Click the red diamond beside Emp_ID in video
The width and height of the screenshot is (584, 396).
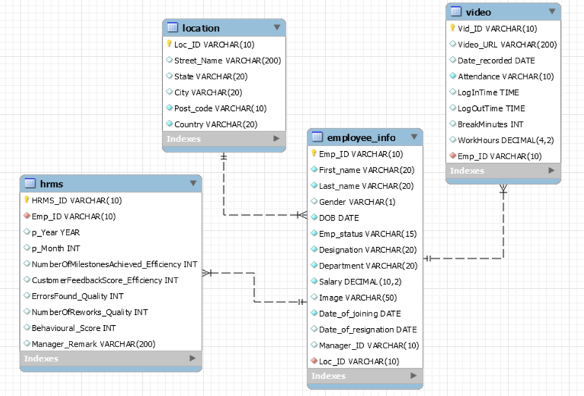pos(452,156)
